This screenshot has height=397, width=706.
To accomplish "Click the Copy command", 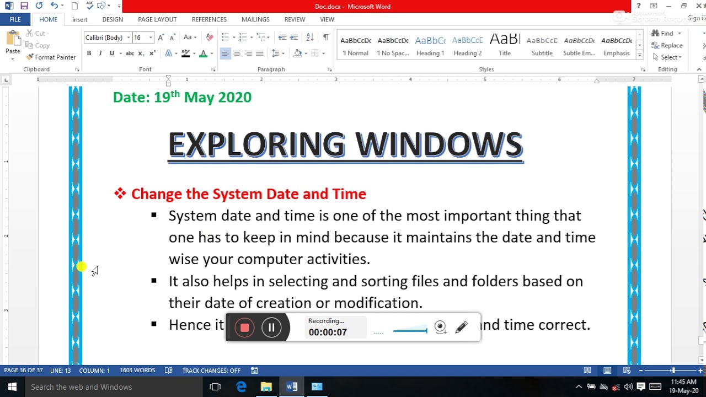I will coord(38,46).
